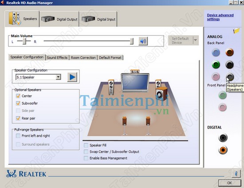Check Enable Bass Management
Image resolution: width=244 pixels, height=188 pixels.
click(x=86, y=158)
